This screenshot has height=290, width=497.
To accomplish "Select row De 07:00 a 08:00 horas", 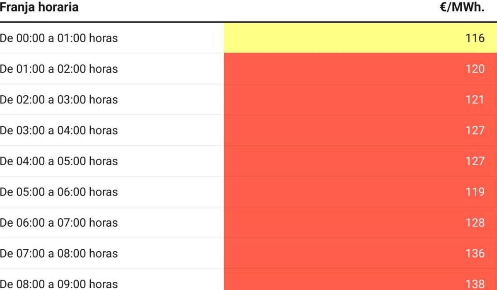I will (x=248, y=253).
